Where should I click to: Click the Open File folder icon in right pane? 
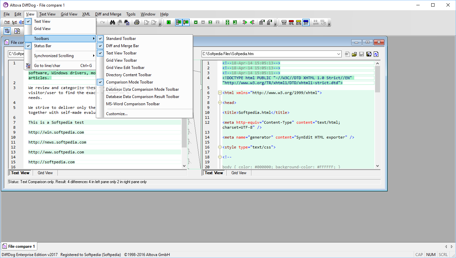354,54
